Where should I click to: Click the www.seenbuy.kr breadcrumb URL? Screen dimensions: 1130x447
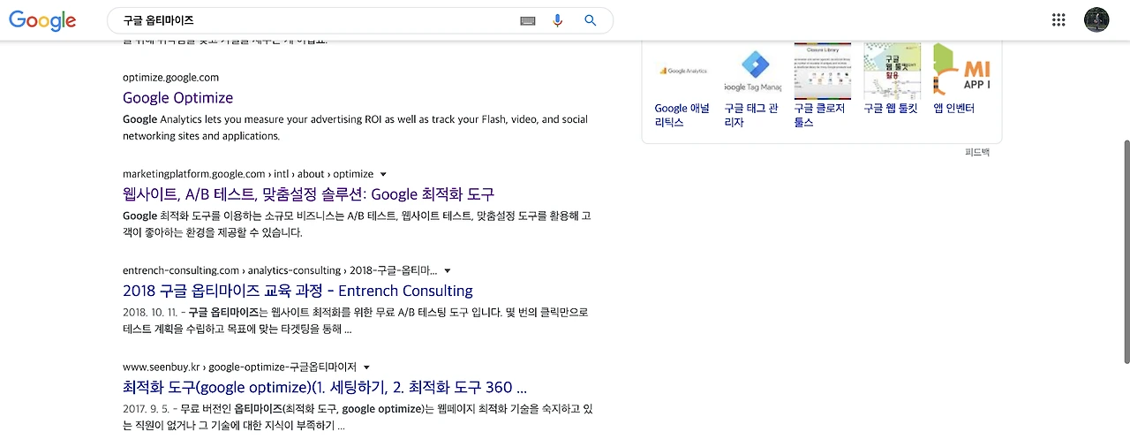pyautogui.click(x=239, y=367)
